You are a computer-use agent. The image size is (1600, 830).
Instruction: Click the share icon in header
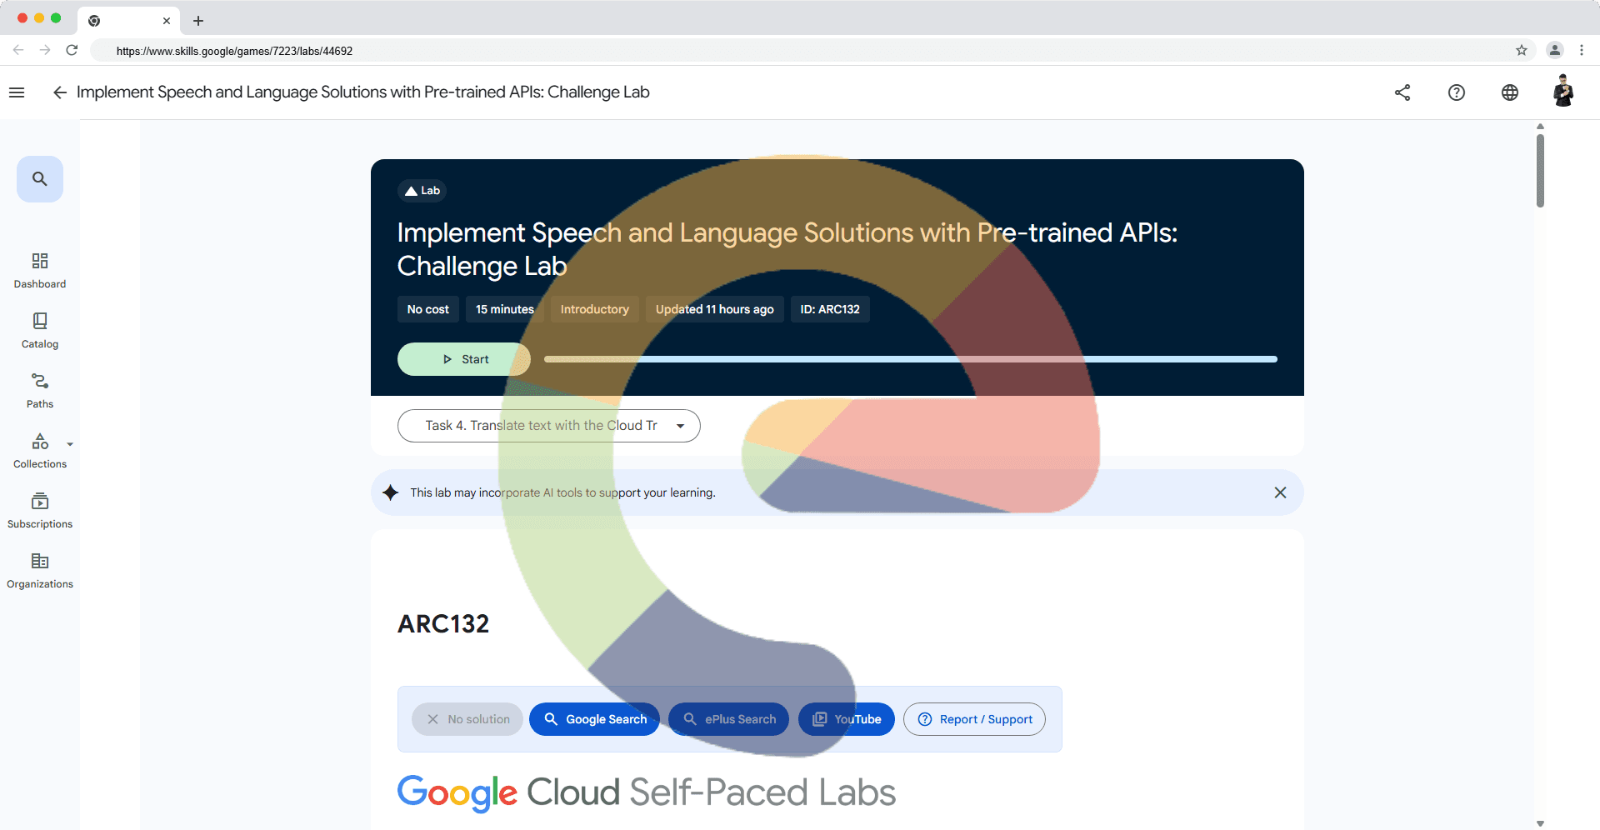1402,92
